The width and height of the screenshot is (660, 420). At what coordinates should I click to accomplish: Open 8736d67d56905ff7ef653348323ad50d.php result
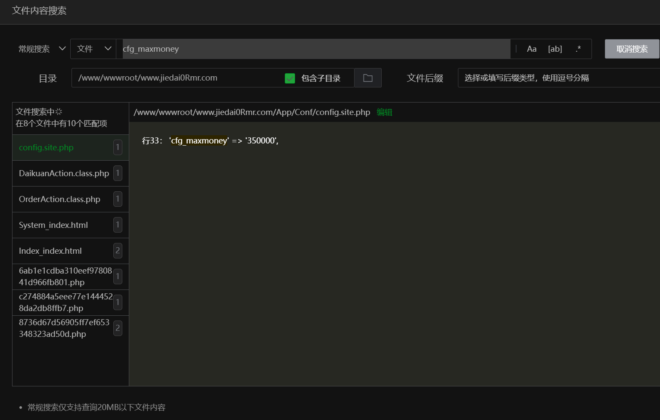click(x=64, y=328)
